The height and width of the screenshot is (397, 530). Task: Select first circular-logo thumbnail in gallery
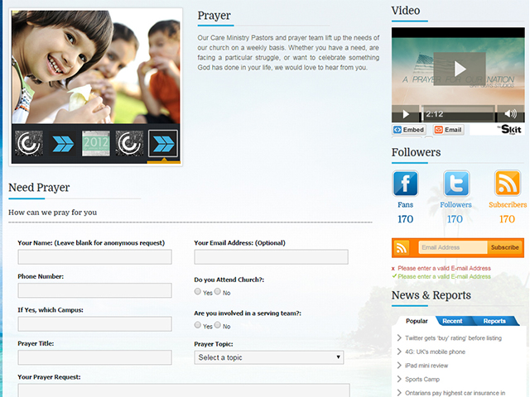click(x=29, y=143)
